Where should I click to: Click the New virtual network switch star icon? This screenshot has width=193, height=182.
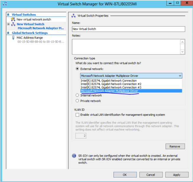pos(13,19)
